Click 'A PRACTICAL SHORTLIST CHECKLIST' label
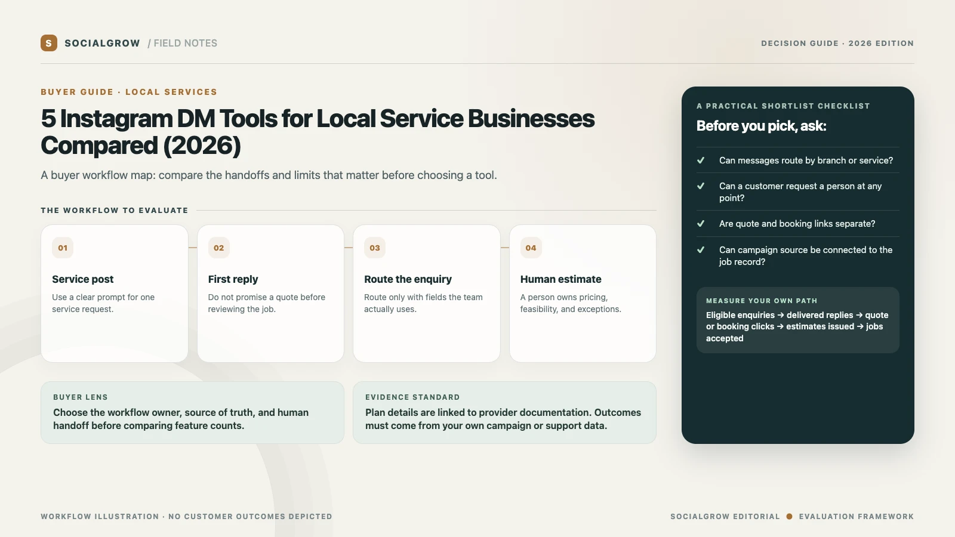This screenshot has height=537, width=955. tap(783, 106)
